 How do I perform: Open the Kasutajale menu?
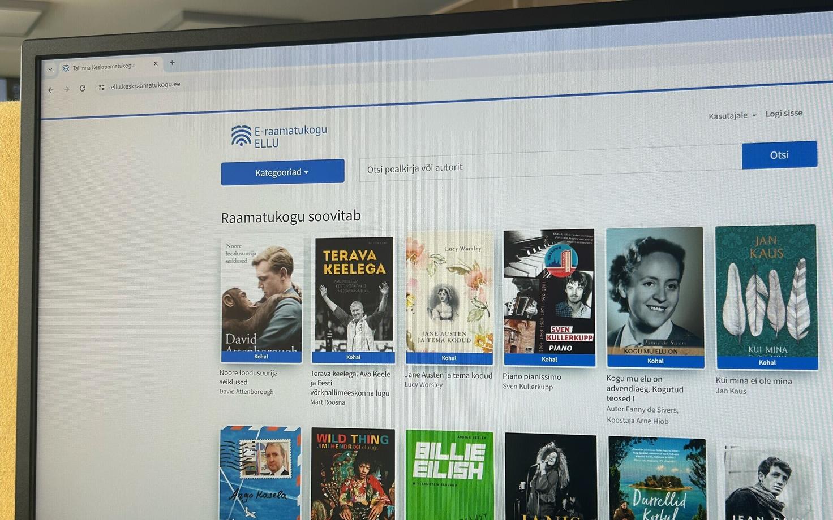click(732, 115)
